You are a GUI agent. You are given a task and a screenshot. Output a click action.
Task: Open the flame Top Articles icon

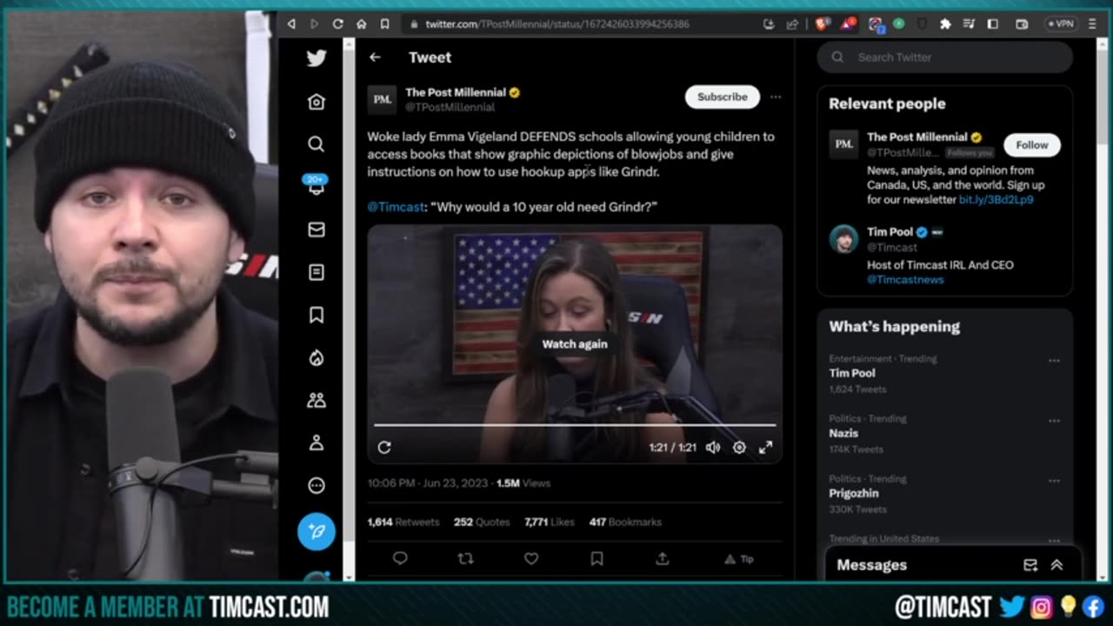[x=317, y=357]
